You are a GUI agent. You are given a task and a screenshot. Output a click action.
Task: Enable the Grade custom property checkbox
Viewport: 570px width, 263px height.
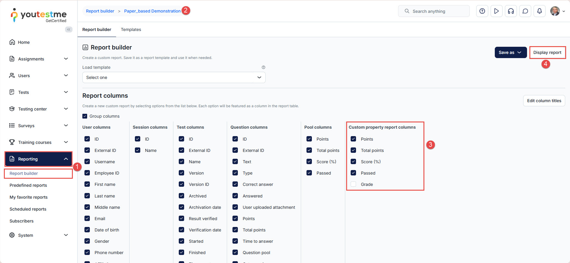[353, 184]
